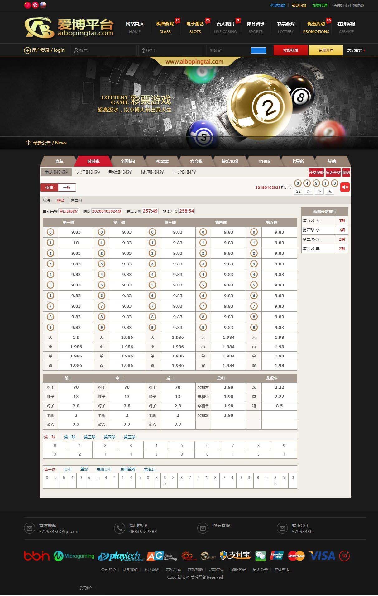Switch to the 六合彩 tab

(x=196, y=161)
